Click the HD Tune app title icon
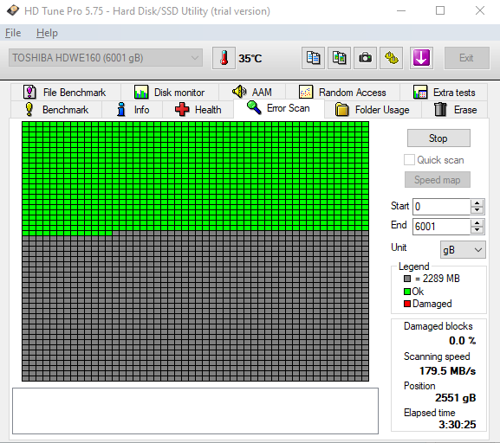This screenshot has width=500, height=443. coord(13,11)
